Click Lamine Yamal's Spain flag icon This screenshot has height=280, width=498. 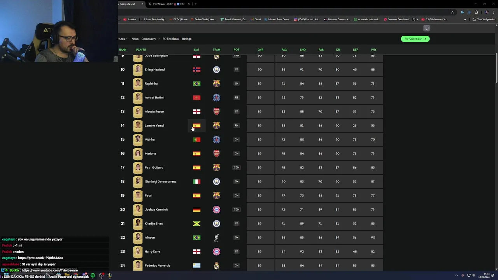point(196,126)
